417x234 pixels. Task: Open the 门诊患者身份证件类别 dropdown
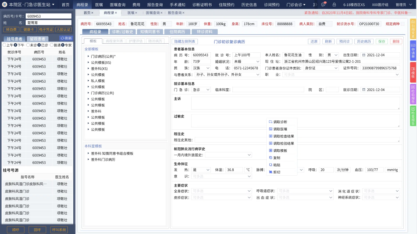321,68
